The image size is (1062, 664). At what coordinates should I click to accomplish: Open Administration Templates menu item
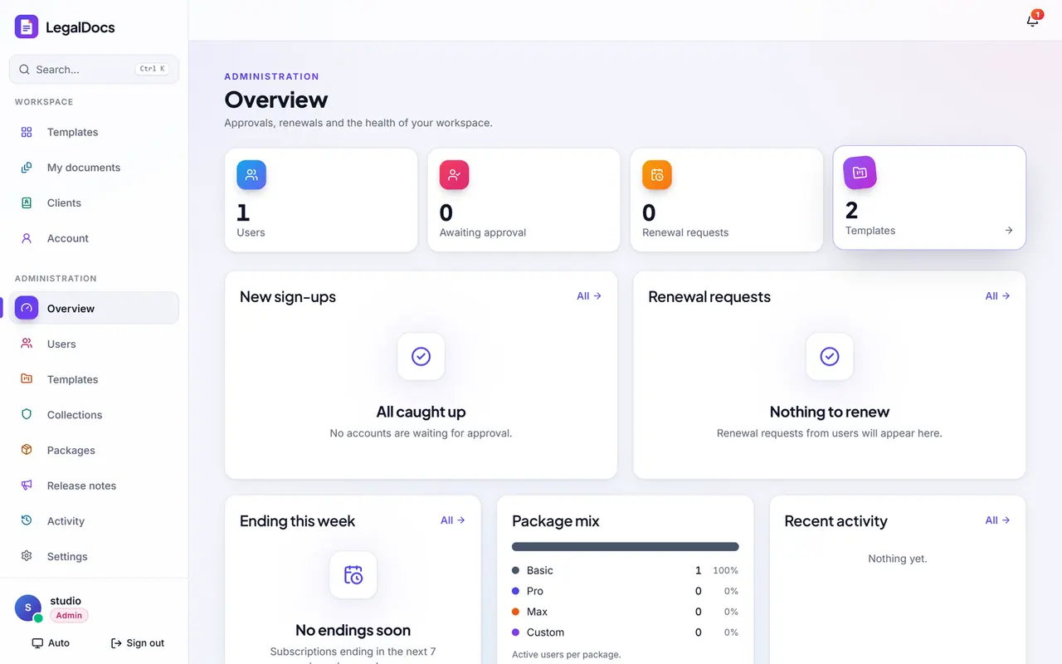click(x=94, y=379)
